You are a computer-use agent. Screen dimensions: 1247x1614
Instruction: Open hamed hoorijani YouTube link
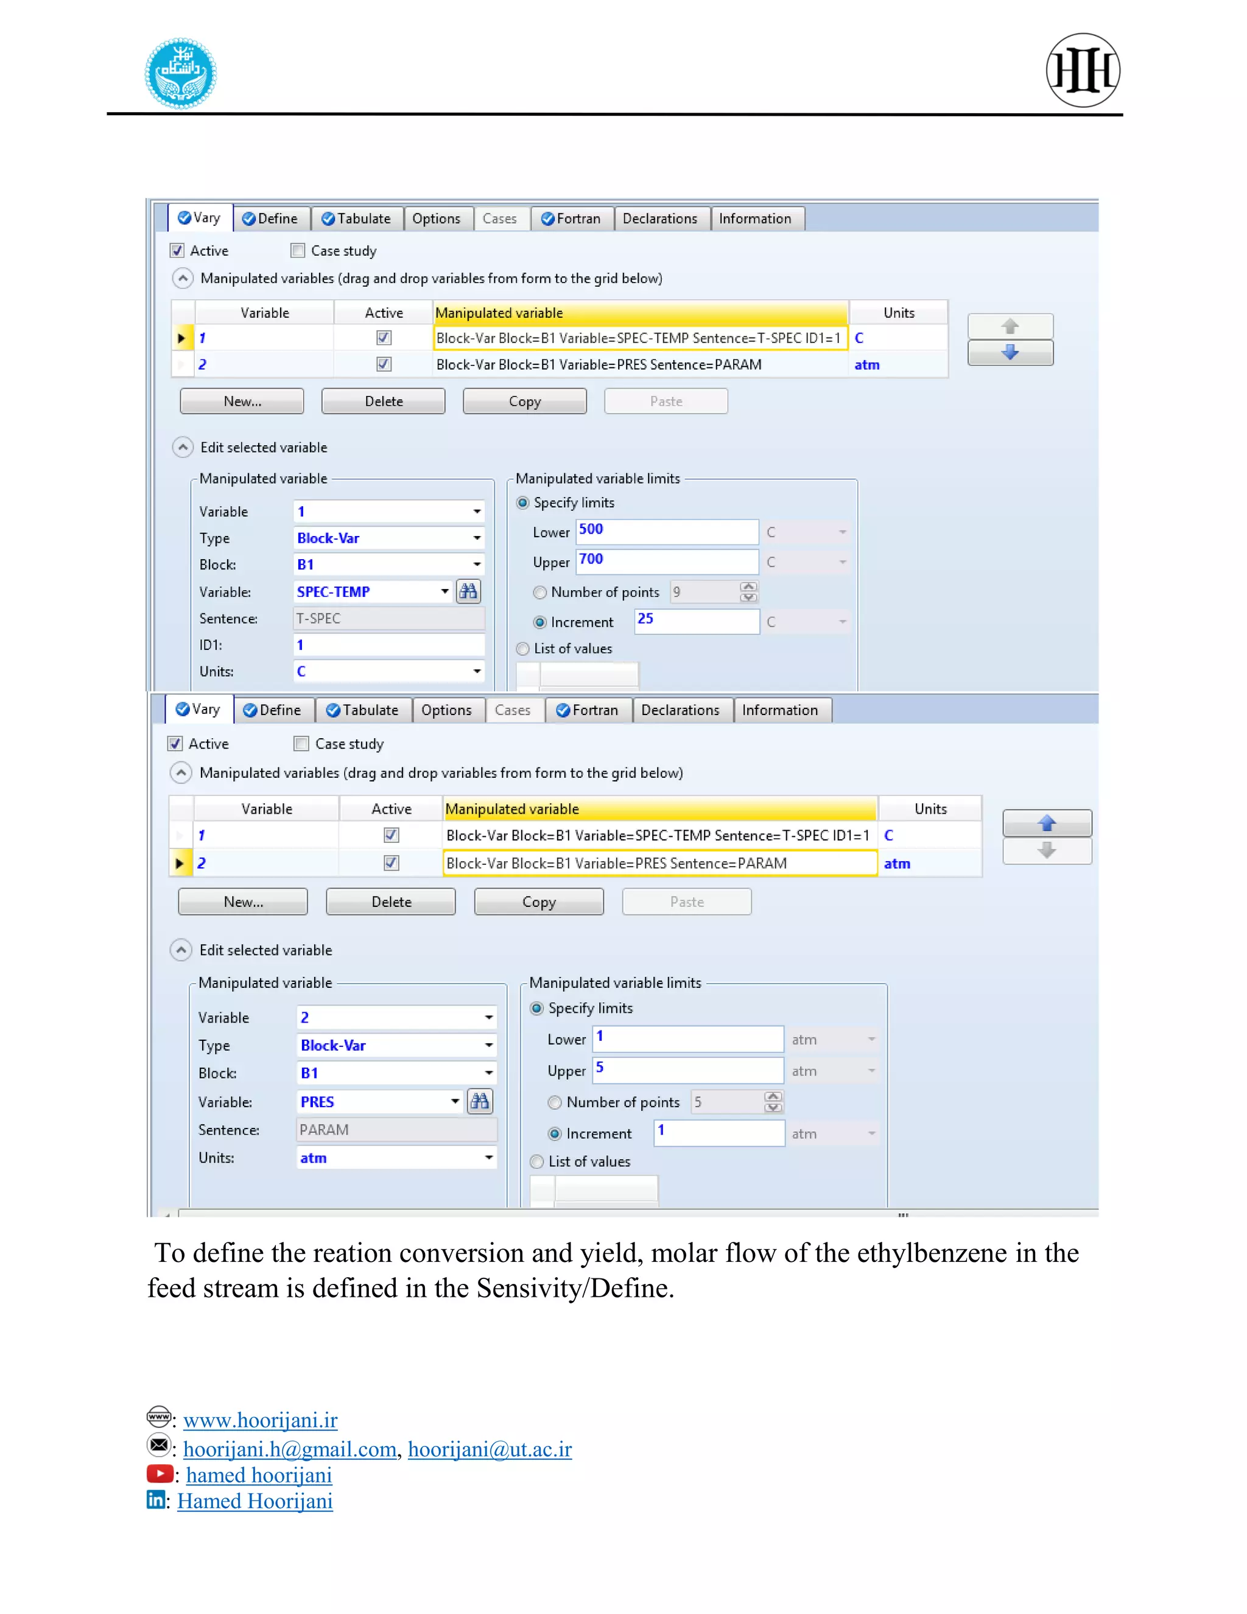coord(259,1475)
